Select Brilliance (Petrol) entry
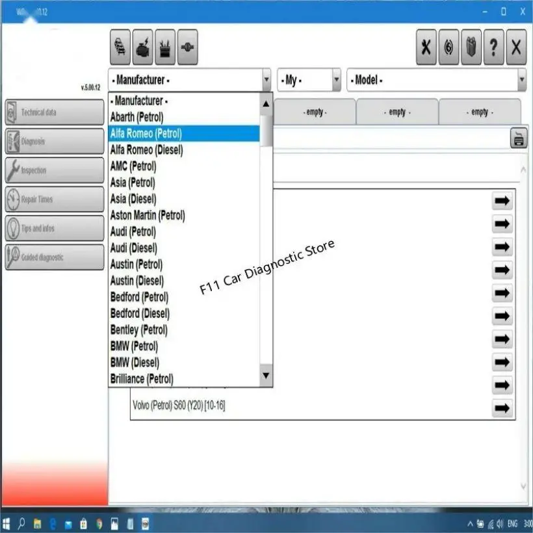This screenshot has height=533, width=533. 184,379
